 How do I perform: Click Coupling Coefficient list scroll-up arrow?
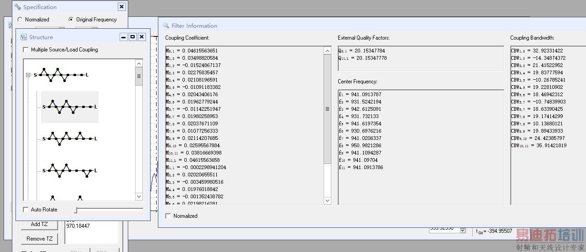327,51
